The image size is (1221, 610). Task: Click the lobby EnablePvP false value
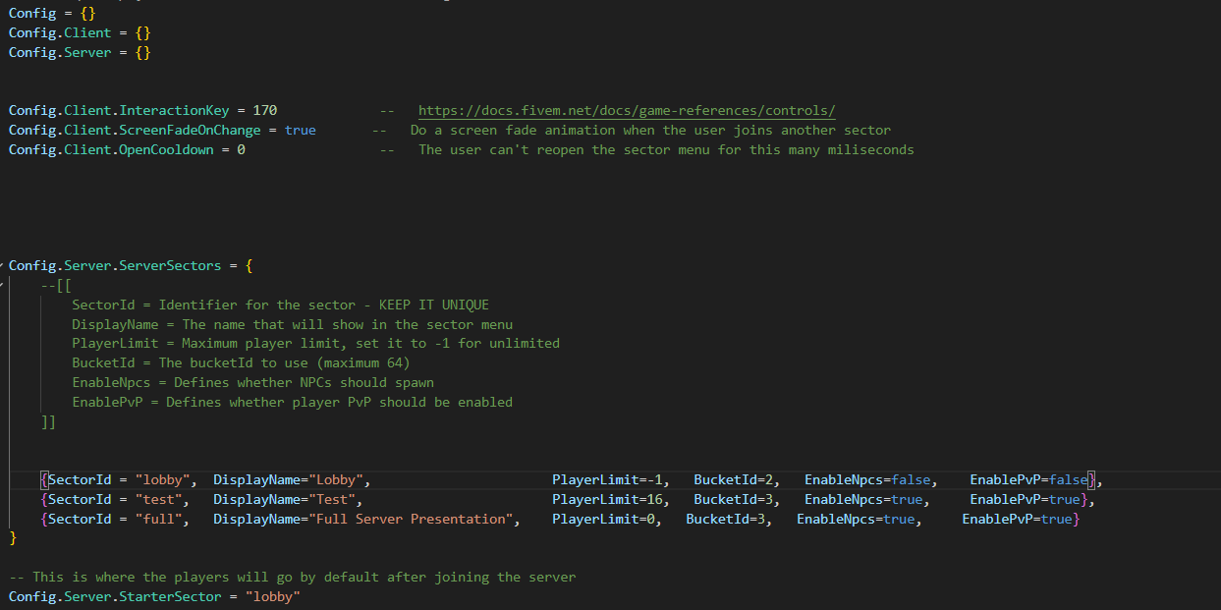tap(1069, 480)
